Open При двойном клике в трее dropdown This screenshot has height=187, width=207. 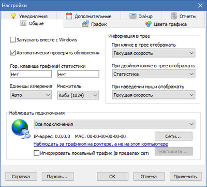click(154, 74)
